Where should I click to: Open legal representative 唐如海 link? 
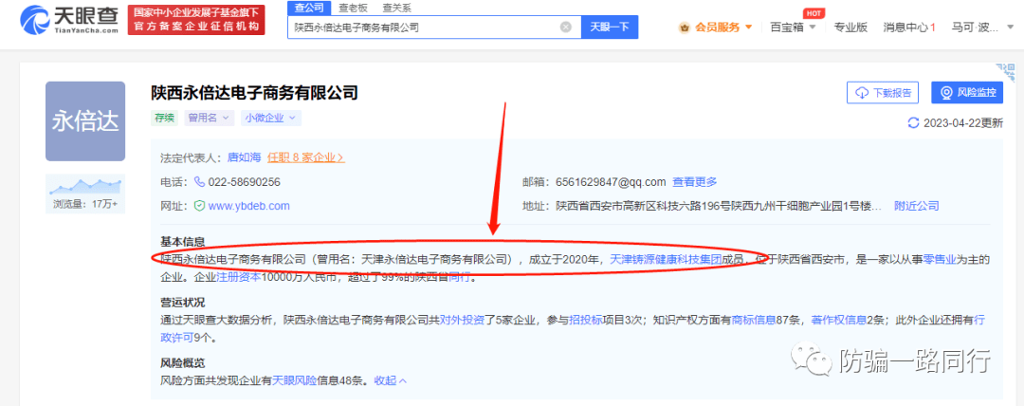click(x=244, y=157)
